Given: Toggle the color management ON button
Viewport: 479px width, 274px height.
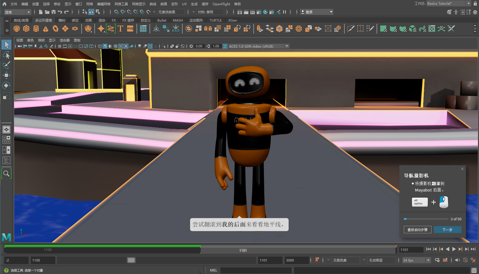Looking at the screenshot, I should [x=225, y=46].
